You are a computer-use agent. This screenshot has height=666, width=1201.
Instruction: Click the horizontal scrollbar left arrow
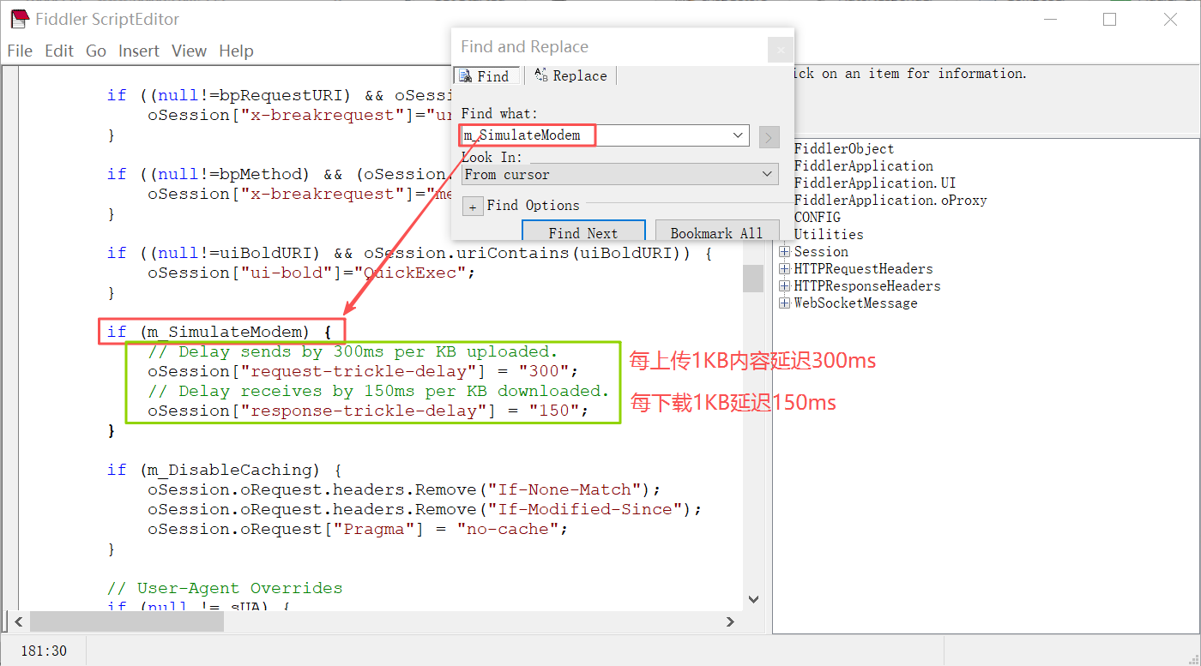[19, 622]
